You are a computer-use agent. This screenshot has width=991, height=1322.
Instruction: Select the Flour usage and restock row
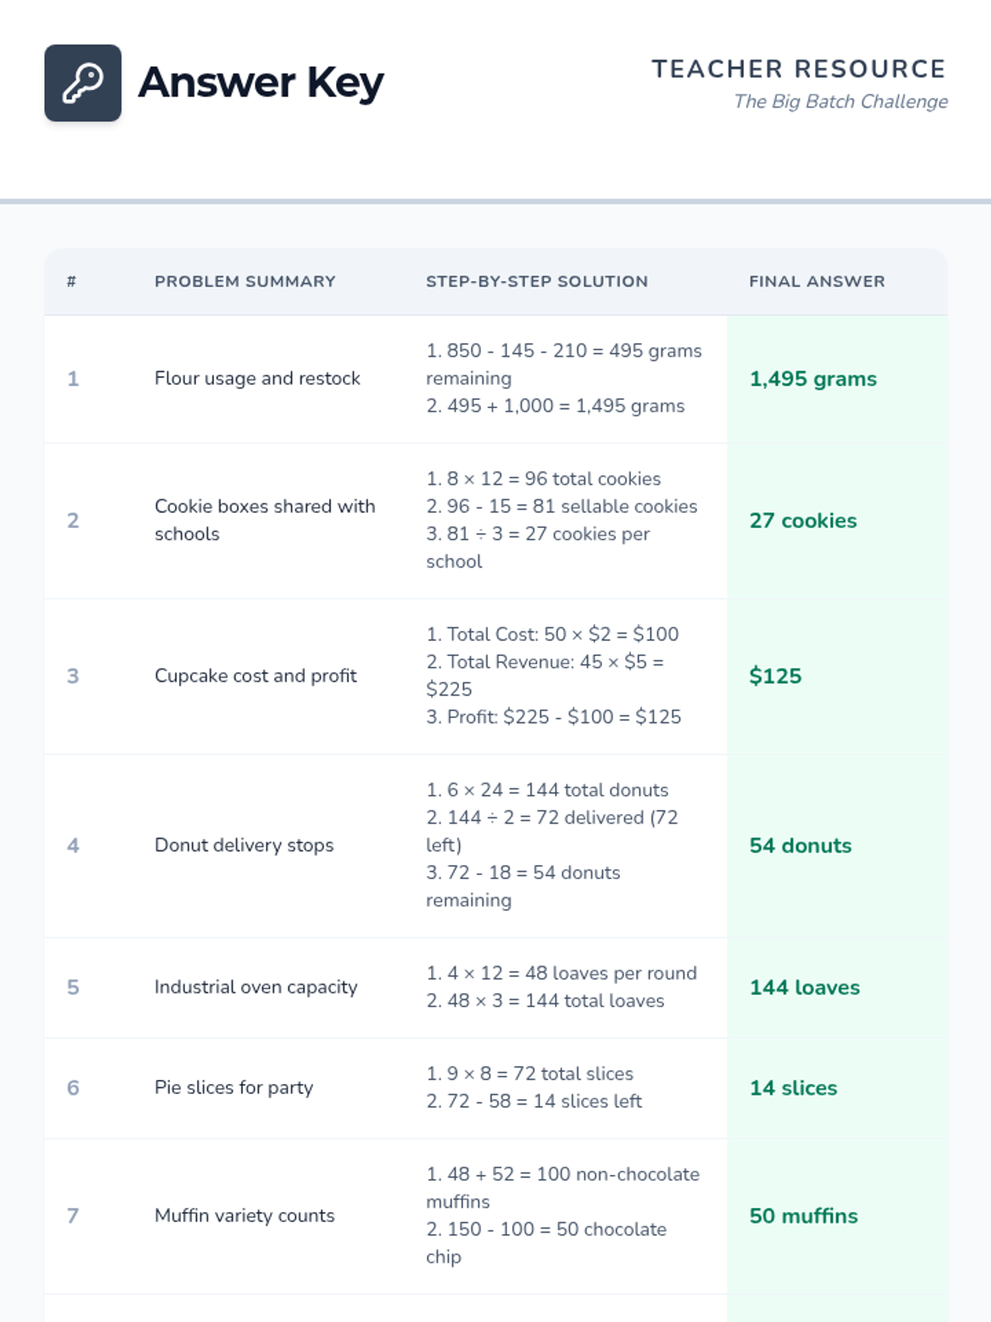[x=495, y=379]
